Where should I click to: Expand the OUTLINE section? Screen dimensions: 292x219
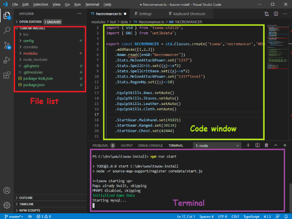(26, 198)
